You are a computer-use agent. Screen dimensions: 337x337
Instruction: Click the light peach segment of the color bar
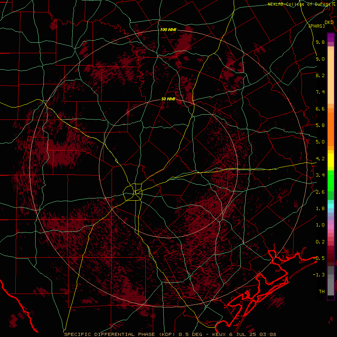click(331, 78)
